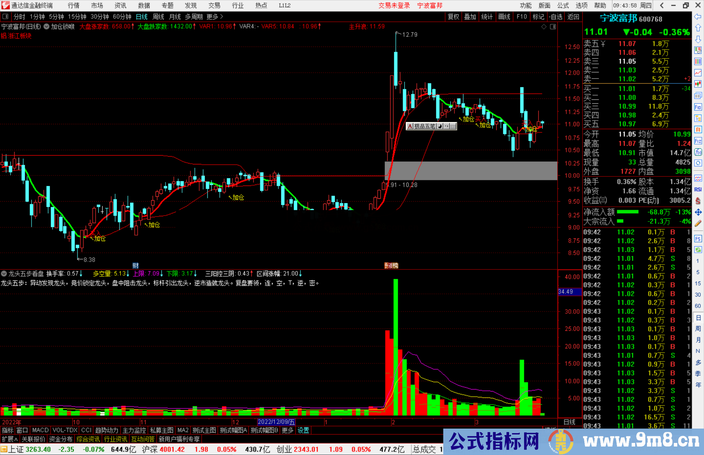Toggle the circle icon beside 加仓锁喉 indicator
This screenshot has height=455, width=704.
click(x=47, y=27)
